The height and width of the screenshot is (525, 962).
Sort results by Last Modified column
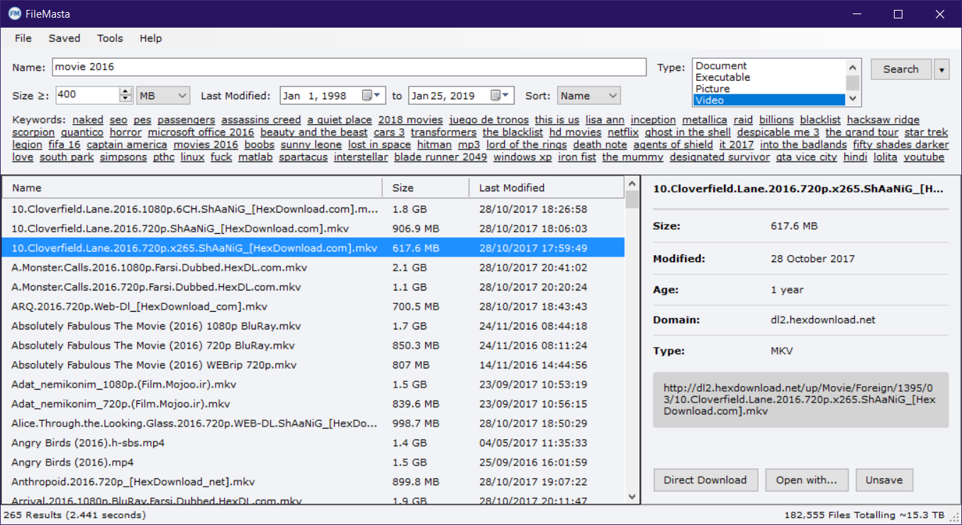click(x=512, y=188)
